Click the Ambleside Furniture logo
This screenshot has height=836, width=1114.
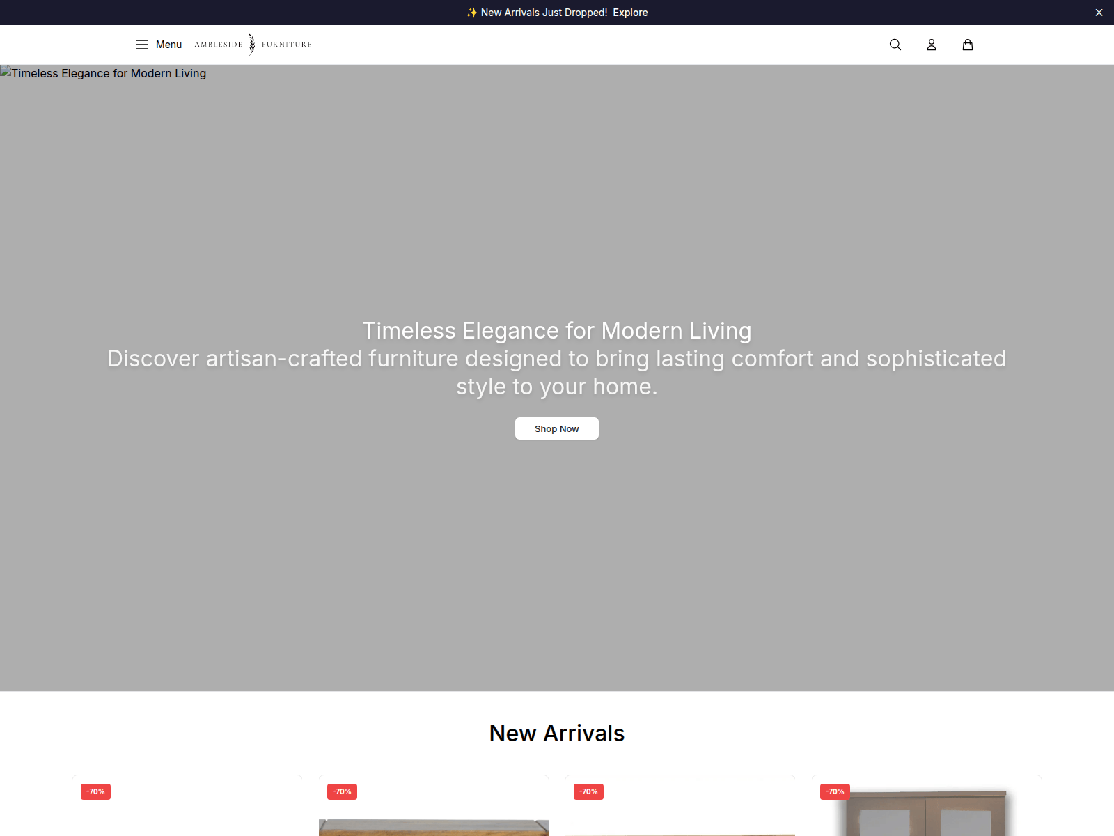pos(253,45)
